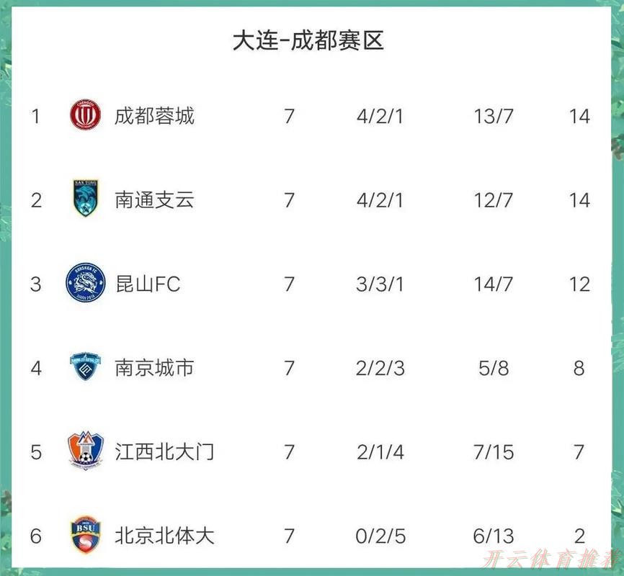624x576 pixels.
Task: Open the 成都蓉城 team name
Action: click(x=154, y=115)
